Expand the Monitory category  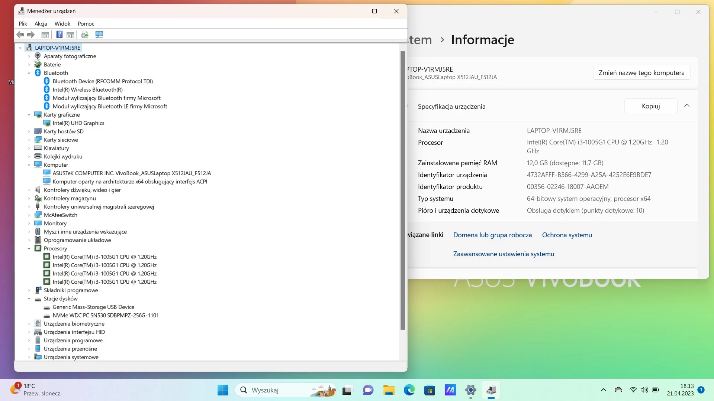click(29, 223)
